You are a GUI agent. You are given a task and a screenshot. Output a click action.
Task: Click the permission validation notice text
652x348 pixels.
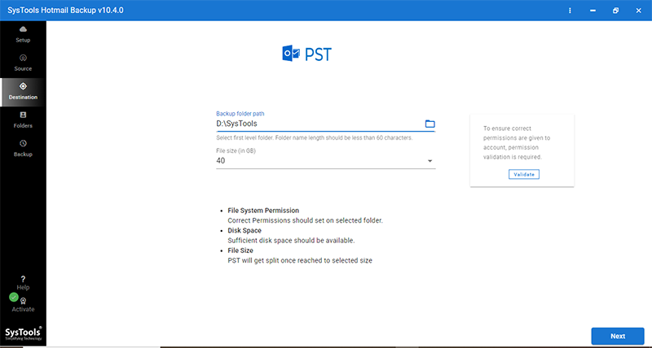pyautogui.click(x=517, y=142)
